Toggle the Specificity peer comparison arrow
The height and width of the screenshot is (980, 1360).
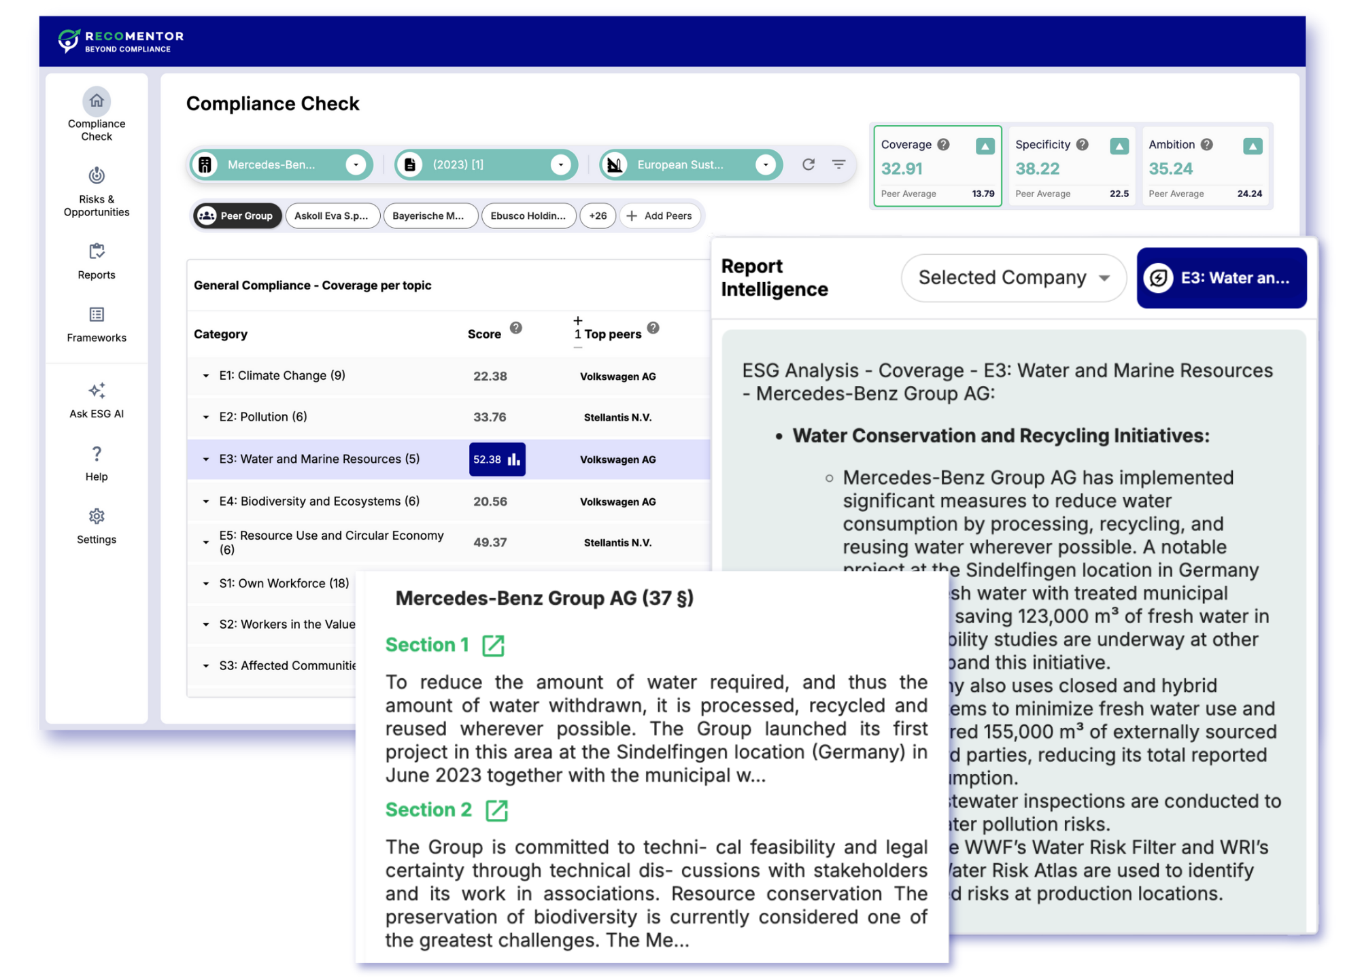coord(1119,145)
